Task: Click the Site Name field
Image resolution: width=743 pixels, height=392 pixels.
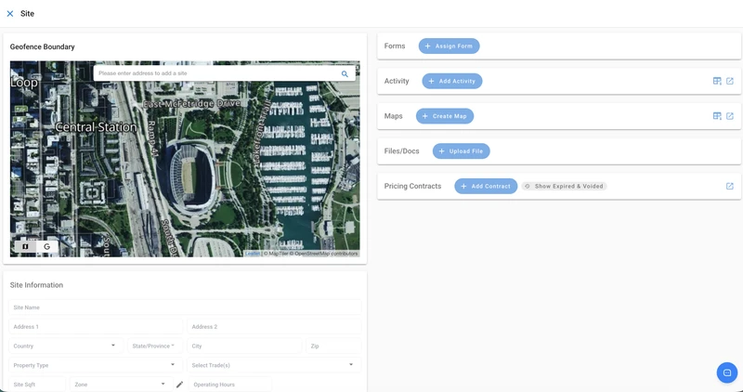Action: 185,307
